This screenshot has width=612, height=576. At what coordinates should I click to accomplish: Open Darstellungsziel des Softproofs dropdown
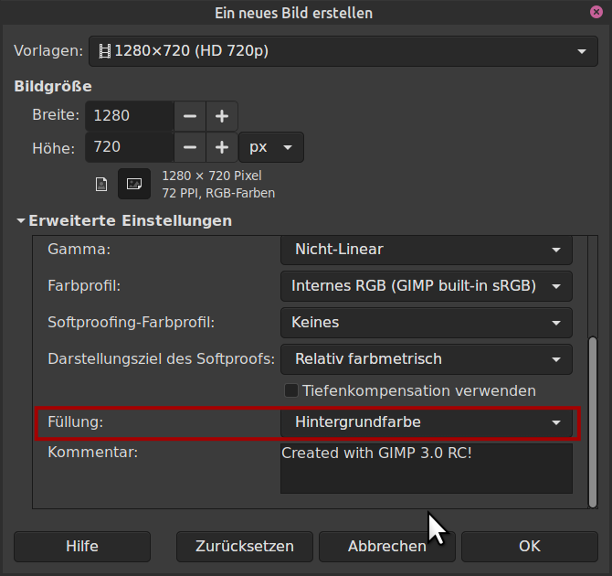pos(427,359)
